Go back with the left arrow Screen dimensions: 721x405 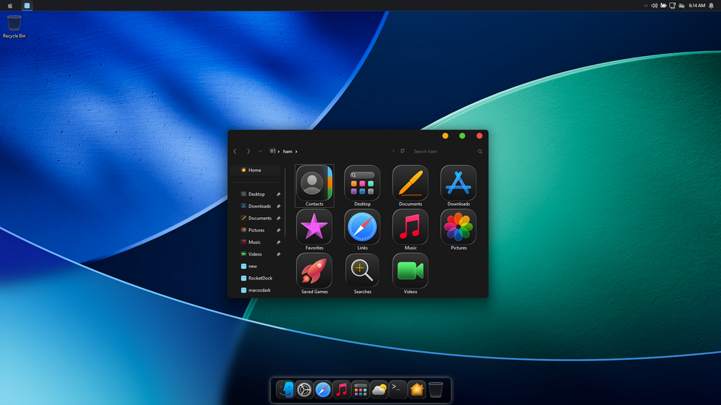(235, 151)
